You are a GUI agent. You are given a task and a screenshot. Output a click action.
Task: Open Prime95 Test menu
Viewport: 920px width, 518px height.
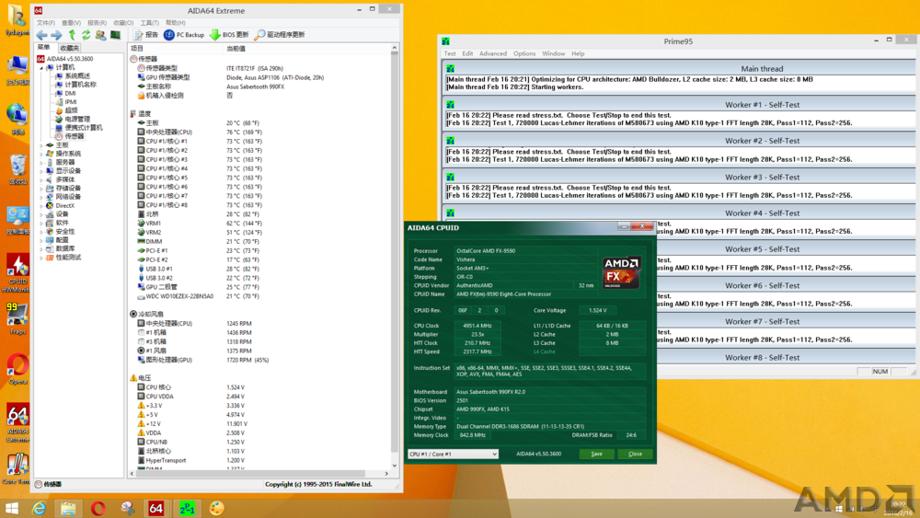point(450,53)
